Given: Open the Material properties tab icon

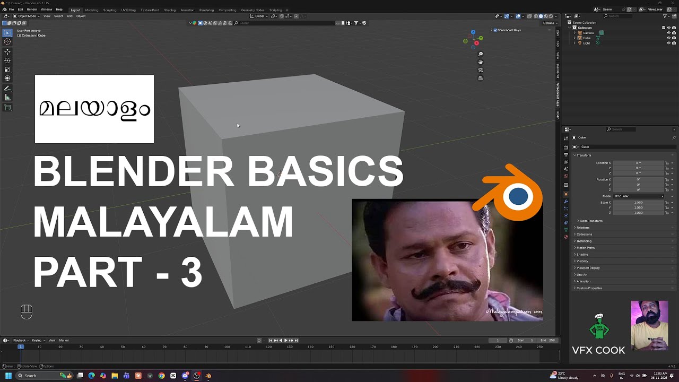Looking at the screenshot, I should (x=566, y=237).
